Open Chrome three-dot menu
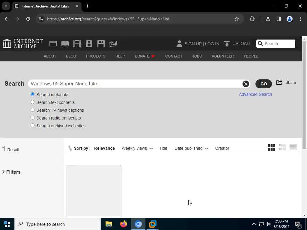 pos(300,19)
